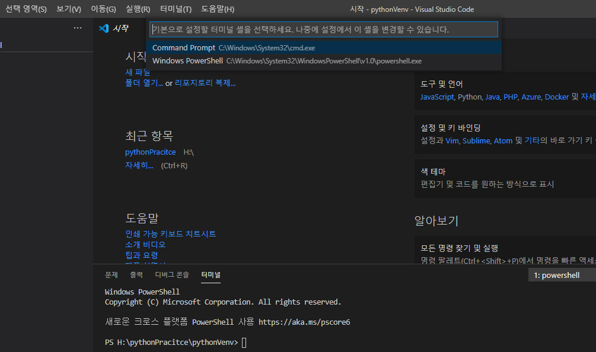Open recent project pythonPracitce
Screen dimensions: 596x352
click(x=151, y=152)
